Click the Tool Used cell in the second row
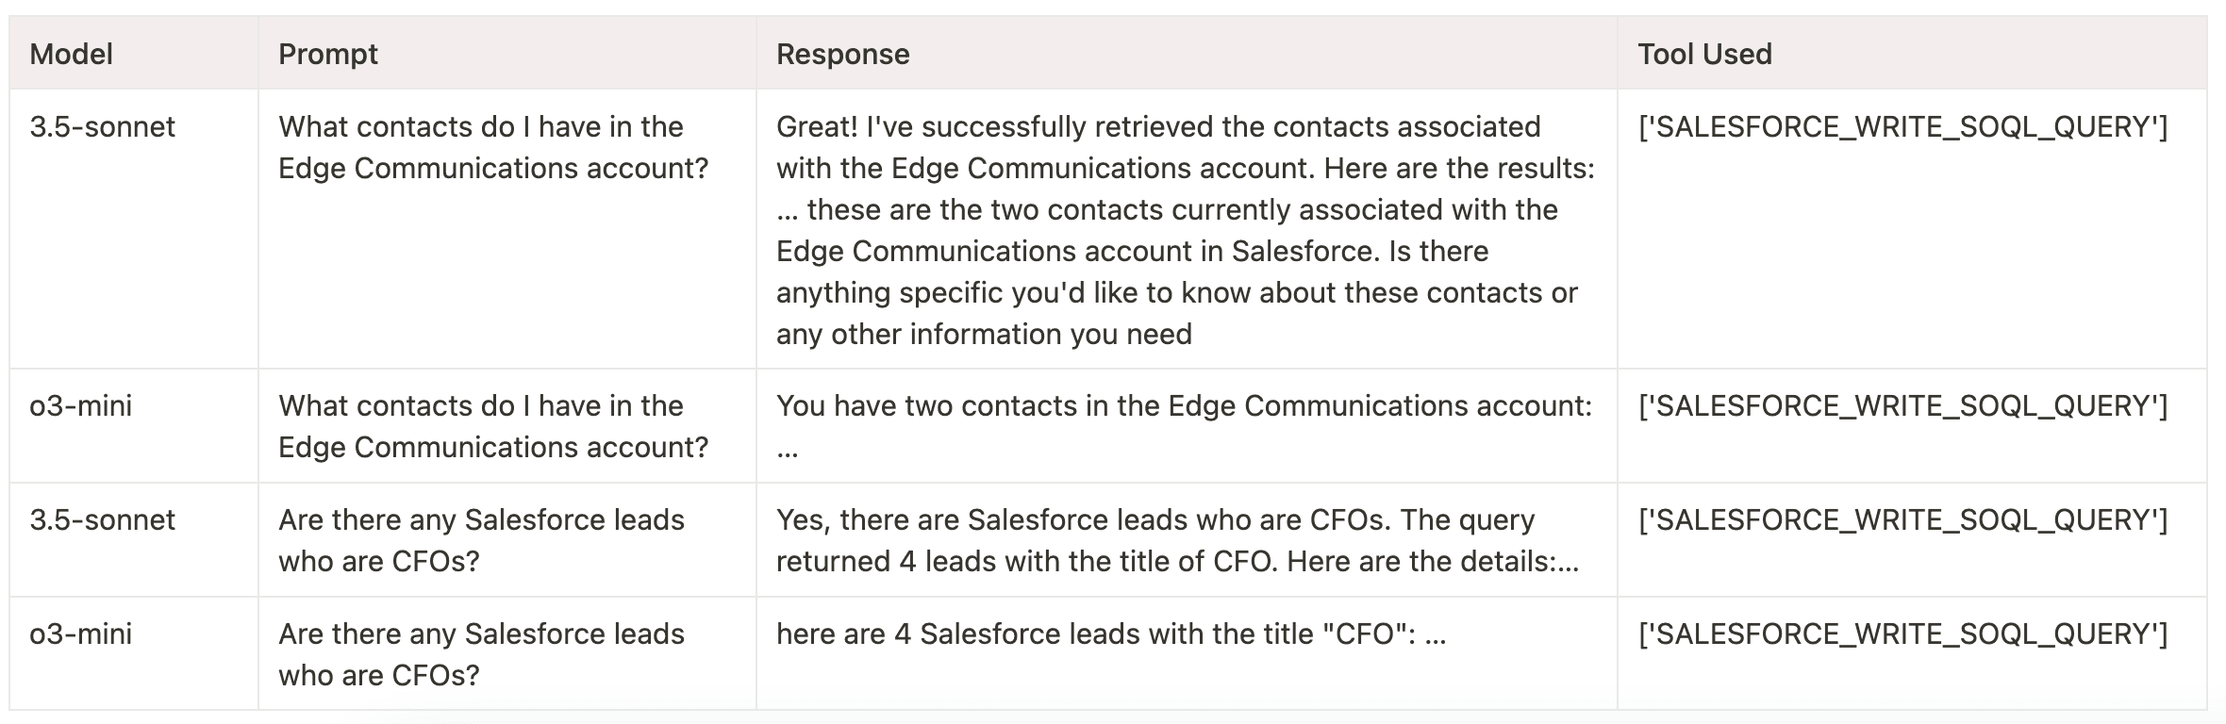The width and height of the screenshot is (2226, 724). pyautogui.click(x=1902, y=405)
